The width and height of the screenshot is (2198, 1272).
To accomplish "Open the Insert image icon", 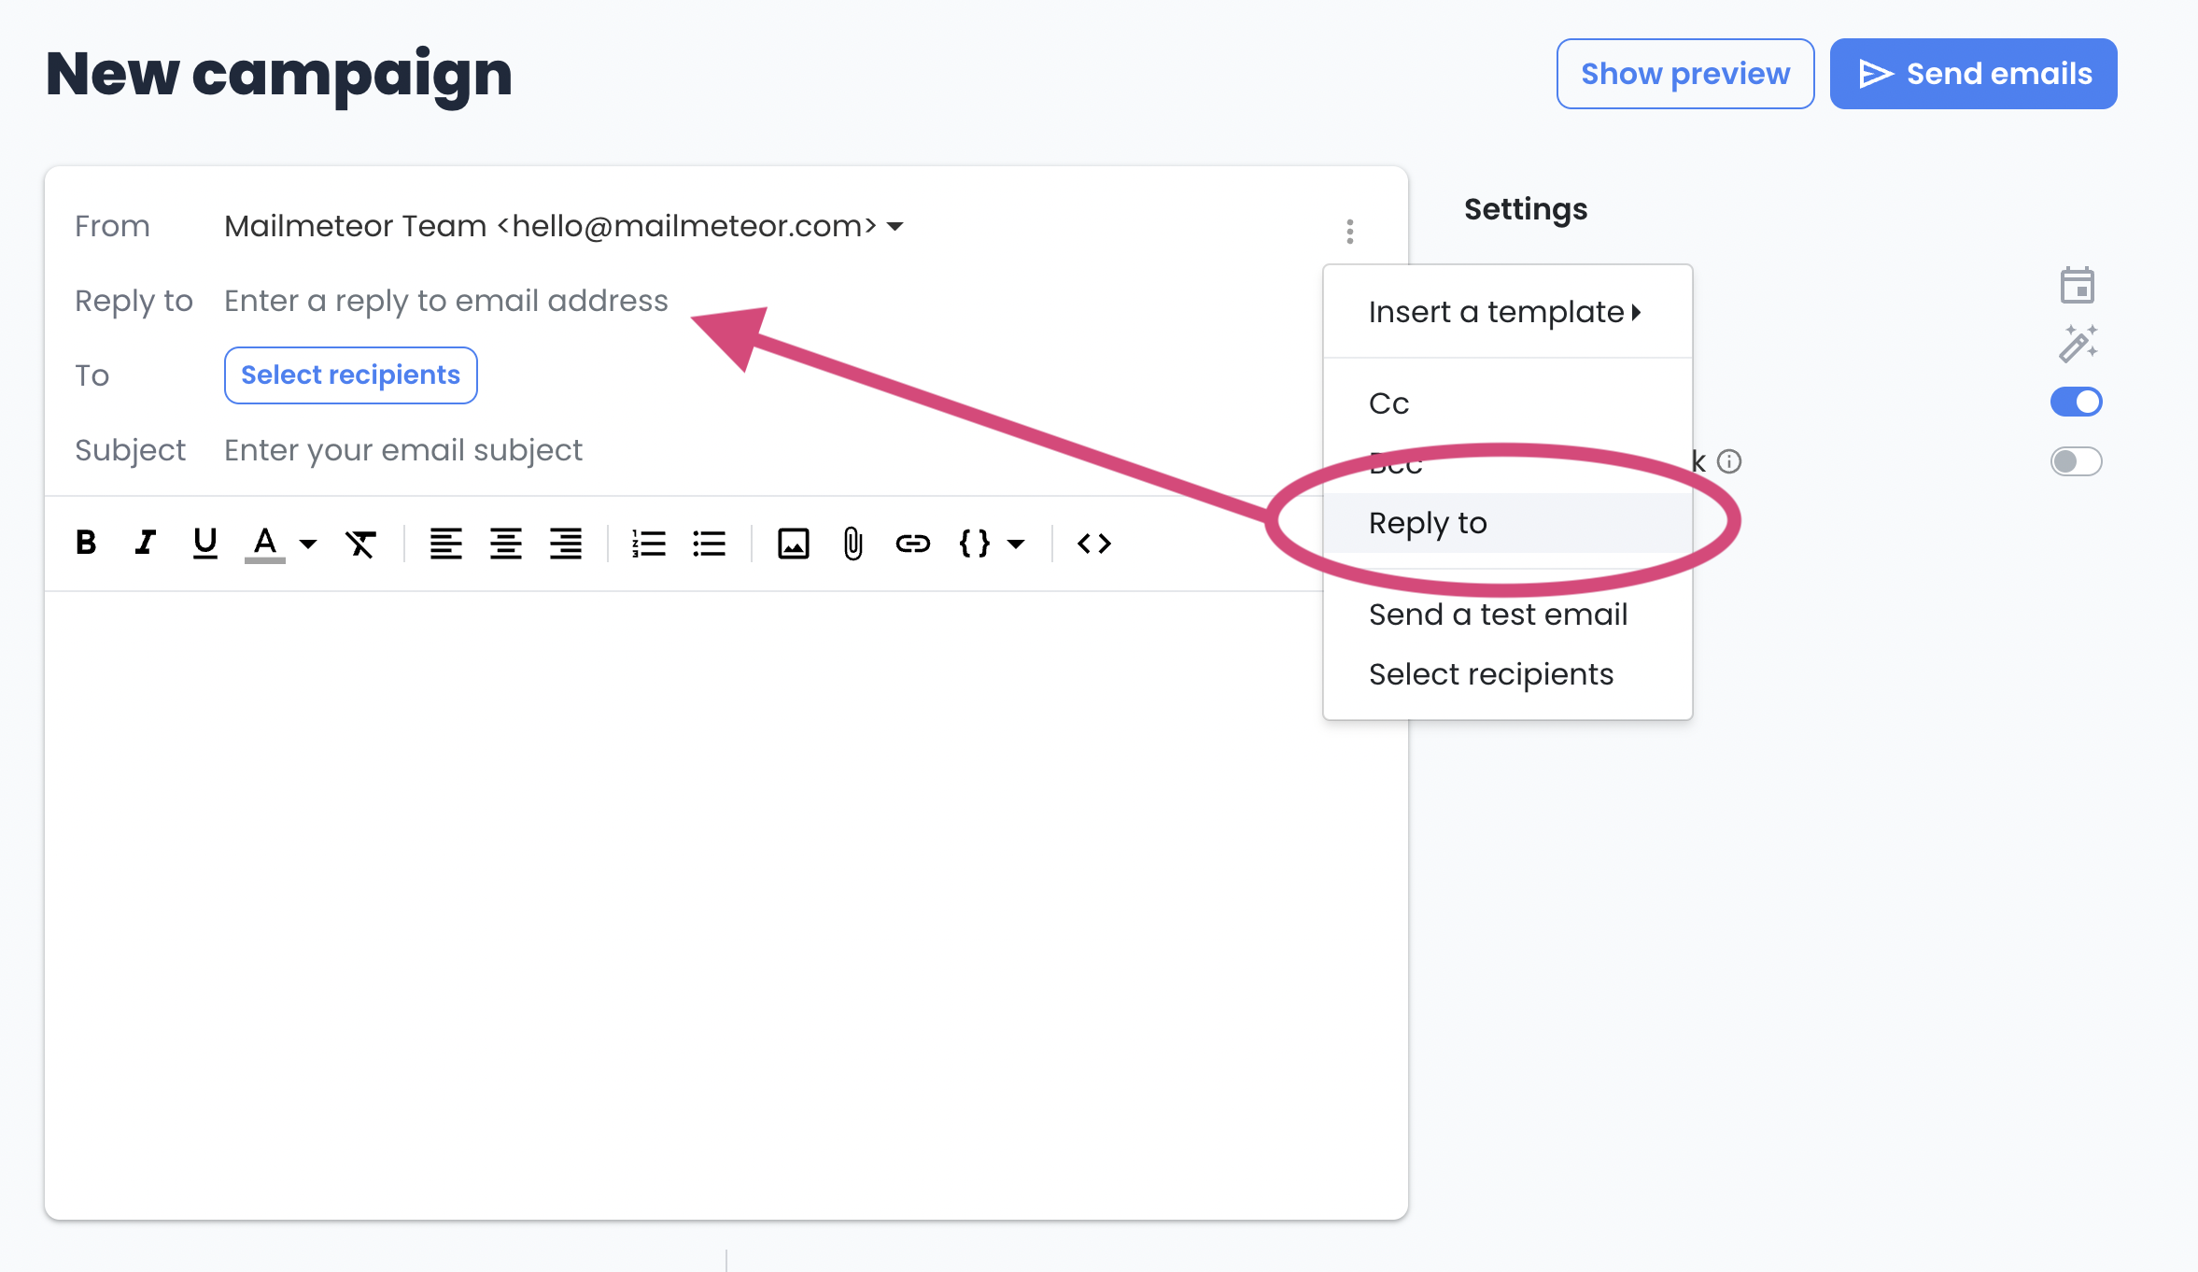I will pos(792,542).
